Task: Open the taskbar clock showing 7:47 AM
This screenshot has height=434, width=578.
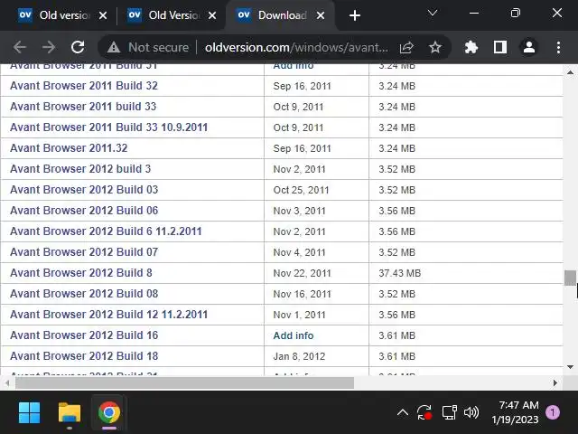Action: tap(516, 412)
